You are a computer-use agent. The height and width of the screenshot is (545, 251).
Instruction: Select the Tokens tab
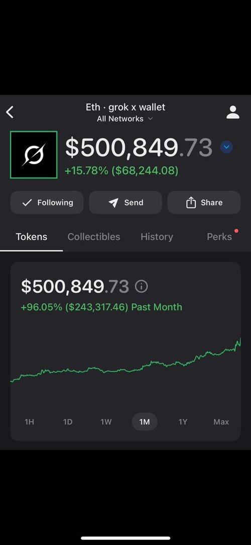click(x=32, y=237)
